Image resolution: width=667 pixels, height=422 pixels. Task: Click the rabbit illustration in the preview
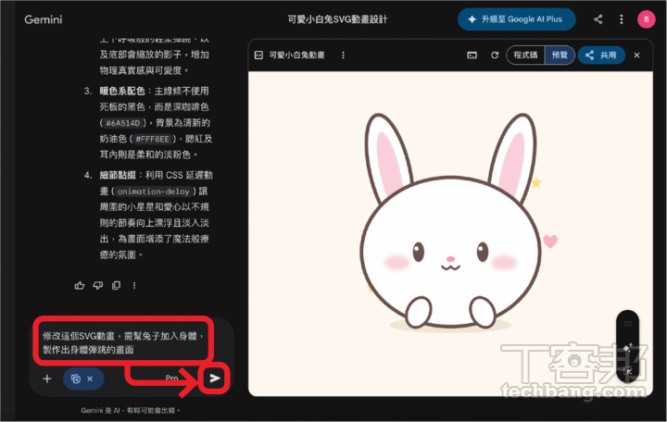[450, 221]
